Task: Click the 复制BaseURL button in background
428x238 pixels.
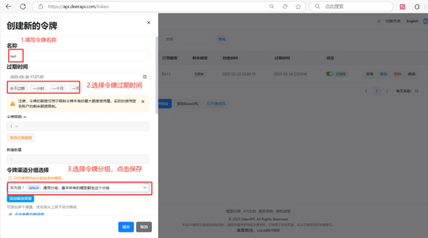Action: (x=188, y=104)
